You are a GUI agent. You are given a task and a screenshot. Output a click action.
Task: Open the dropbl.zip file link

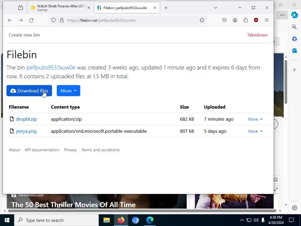(x=26, y=119)
